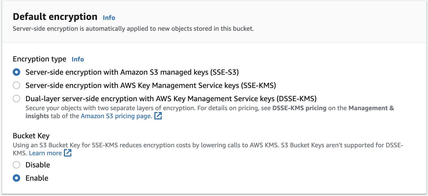
Task: Click the Bucket Key section heading
Action: 31,136
